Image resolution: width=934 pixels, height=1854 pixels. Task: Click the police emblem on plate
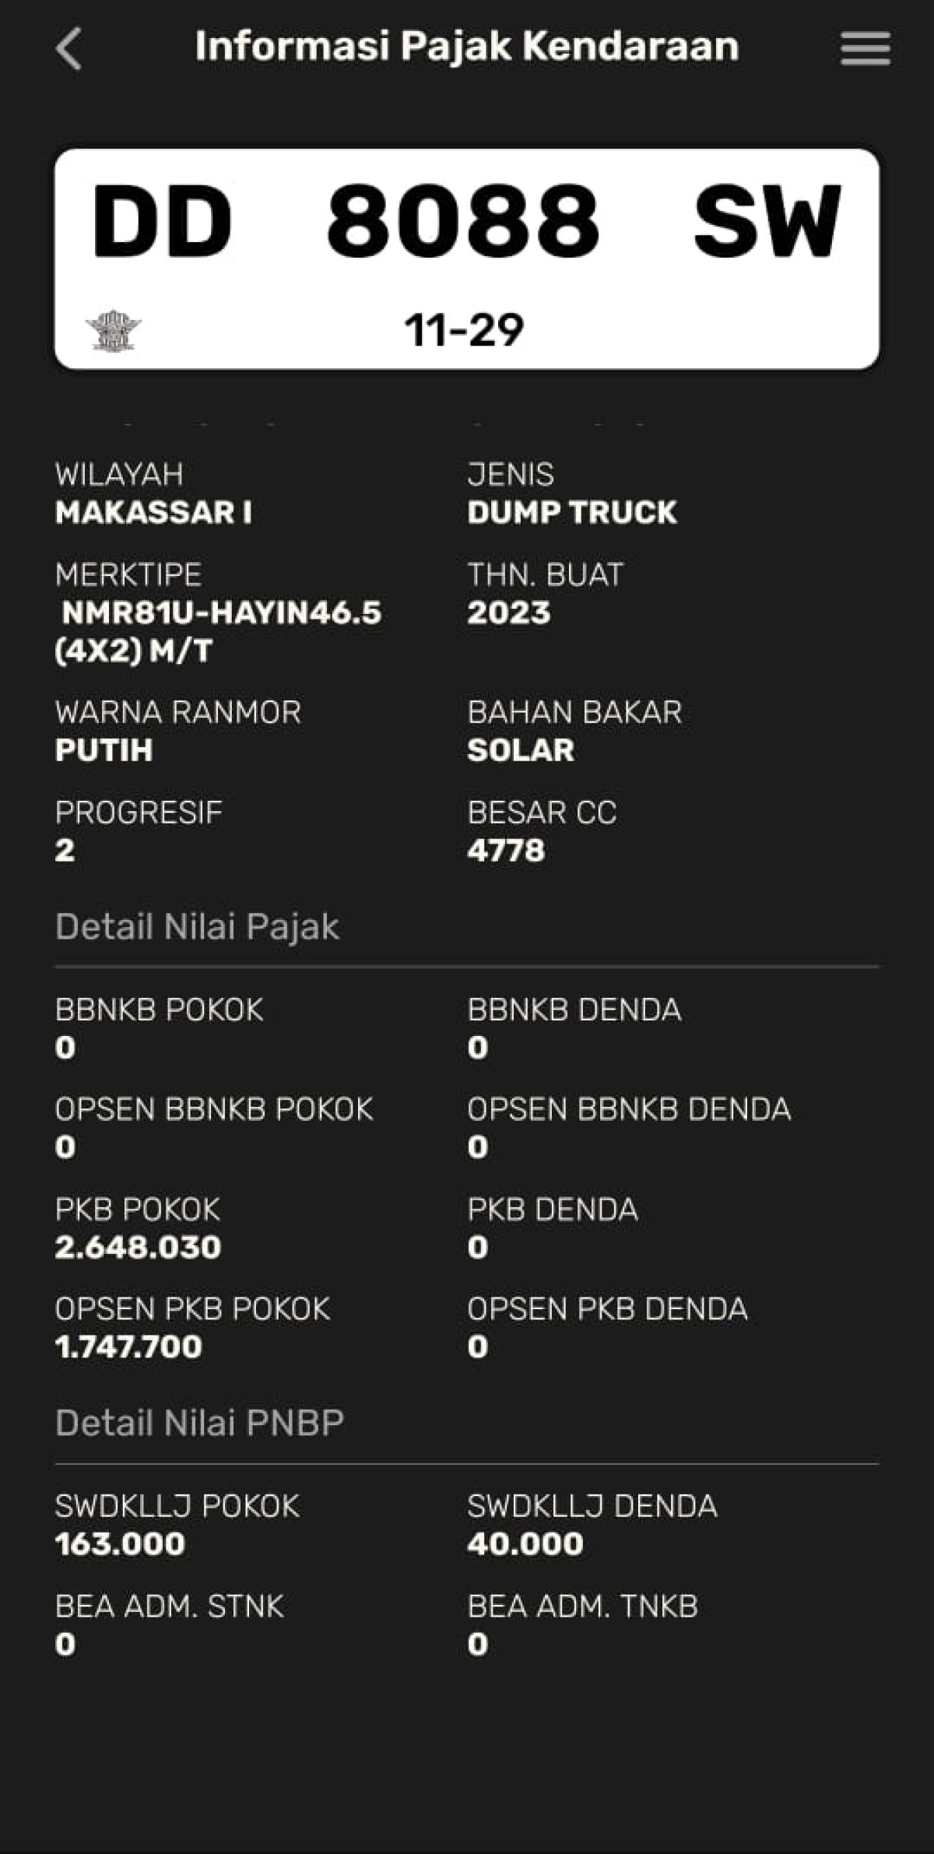[x=113, y=331]
